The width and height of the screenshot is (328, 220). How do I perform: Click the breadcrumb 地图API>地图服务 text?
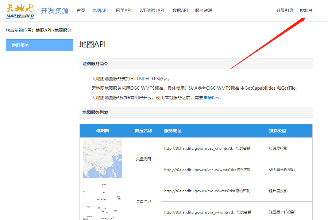pos(54,31)
